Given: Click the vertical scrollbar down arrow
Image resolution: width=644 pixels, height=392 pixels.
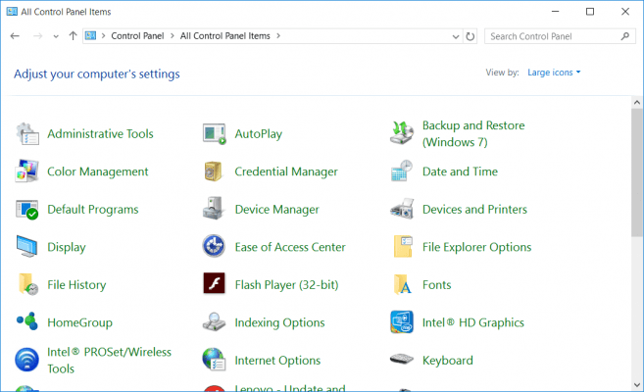Looking at the screenshot, I should pyautogui.click(x=637, y=385).
